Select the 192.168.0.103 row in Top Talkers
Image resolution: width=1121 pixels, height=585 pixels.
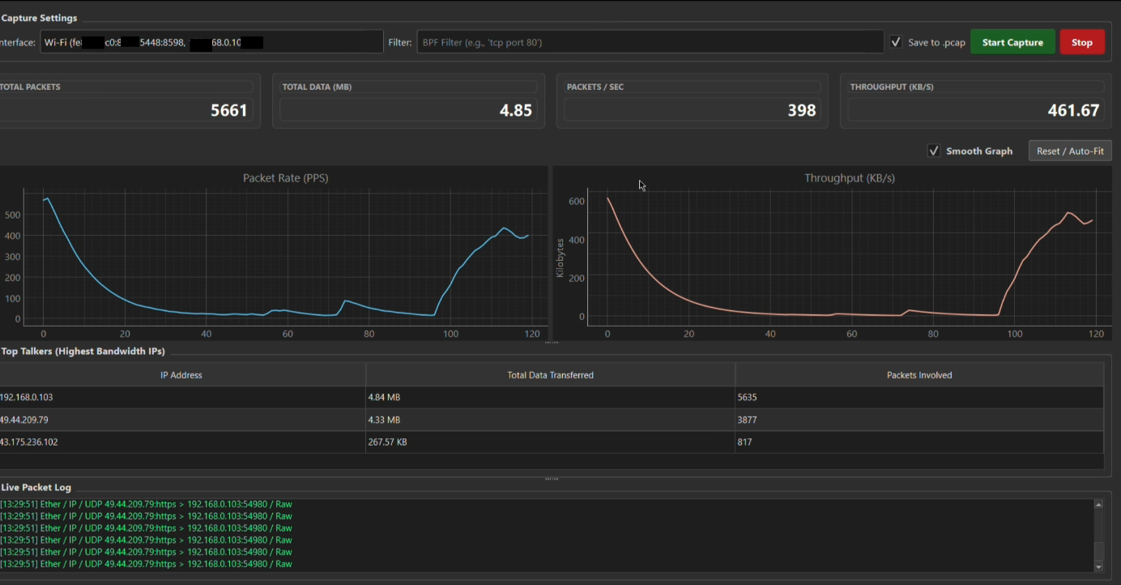[181, 398]
